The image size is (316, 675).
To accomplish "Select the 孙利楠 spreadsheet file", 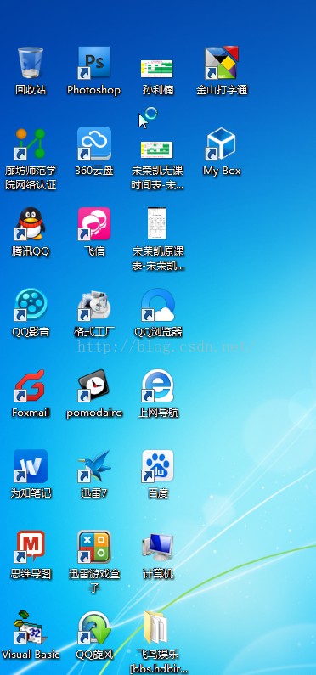I will tap(157, 69).
